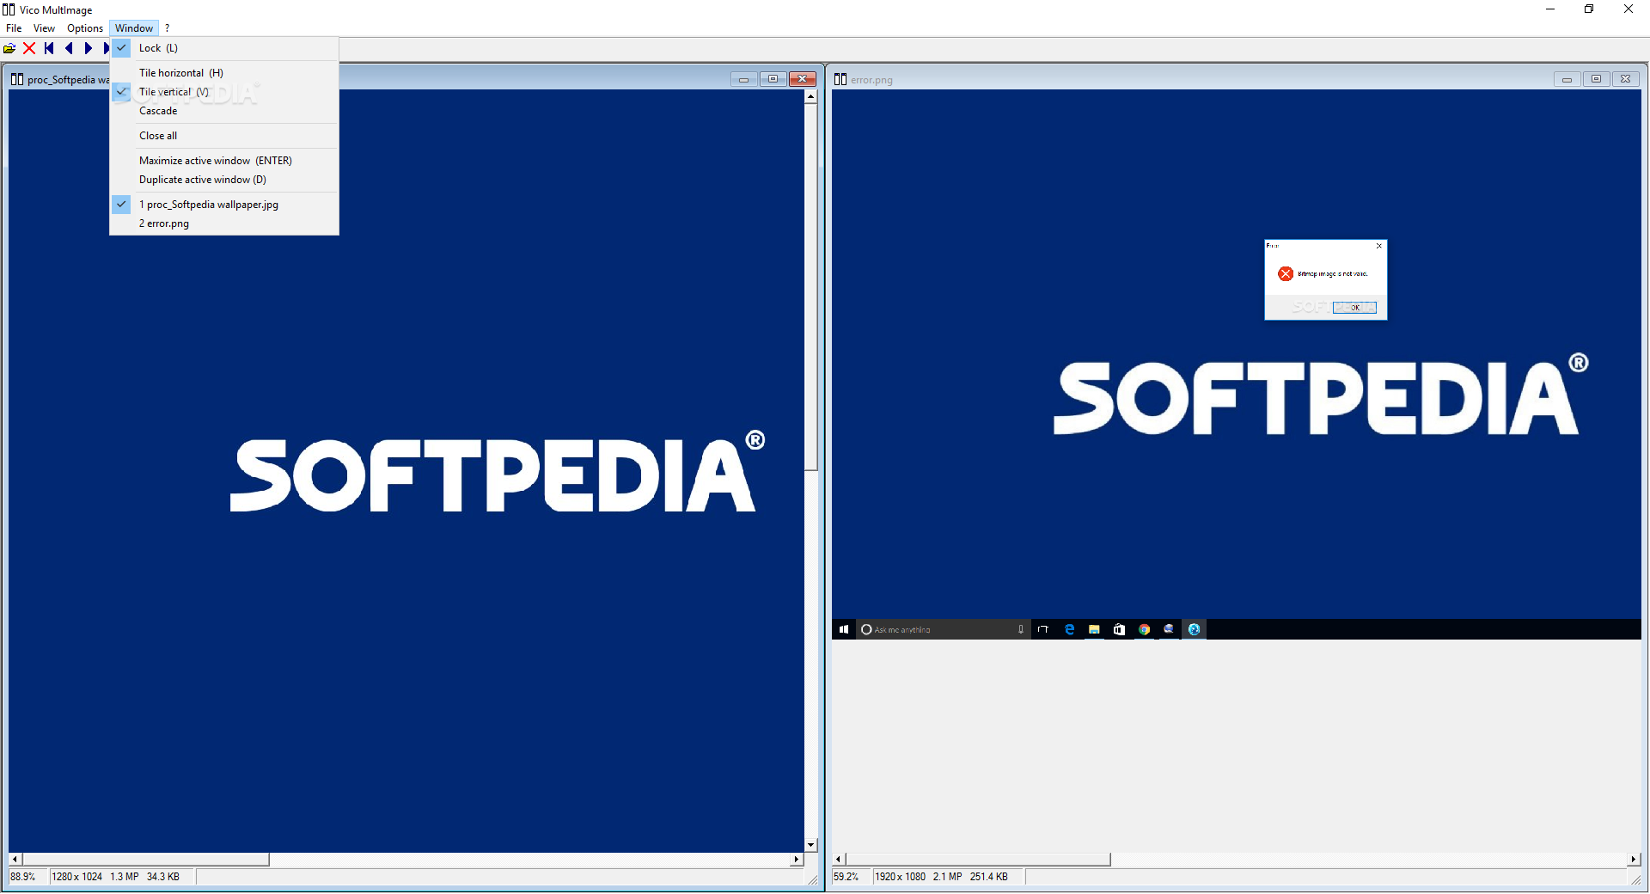Click scroll left arrow in error.png window
Viewport: 1650px width, 894px height.
839,860
